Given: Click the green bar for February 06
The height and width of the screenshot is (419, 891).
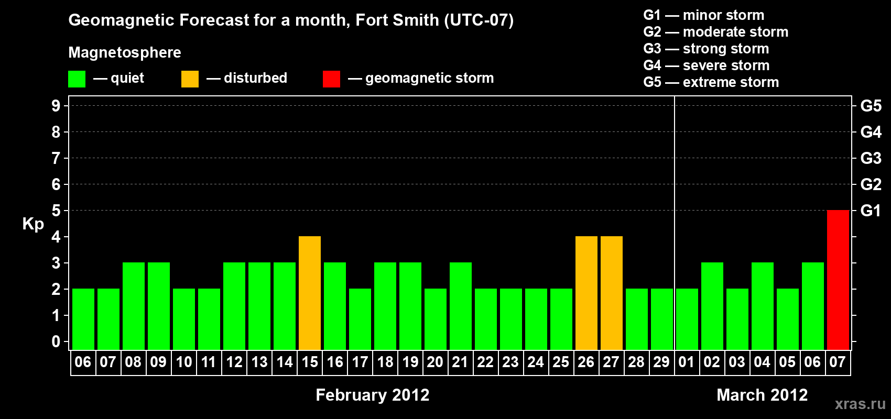Looking at the screenshot, I should 83,319.
